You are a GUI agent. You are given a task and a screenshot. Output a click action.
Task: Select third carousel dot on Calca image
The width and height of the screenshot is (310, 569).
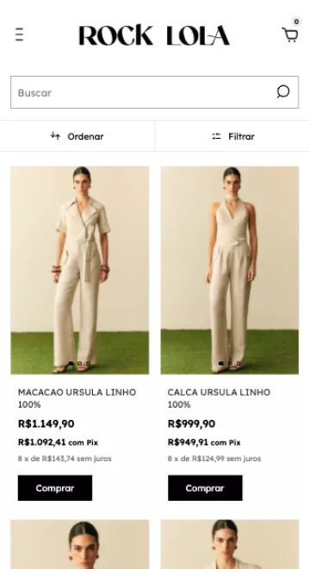pos(239,363)
